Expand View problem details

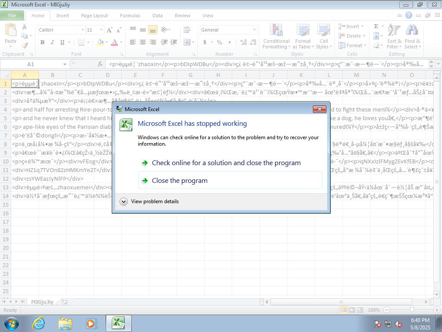point(149,201)
